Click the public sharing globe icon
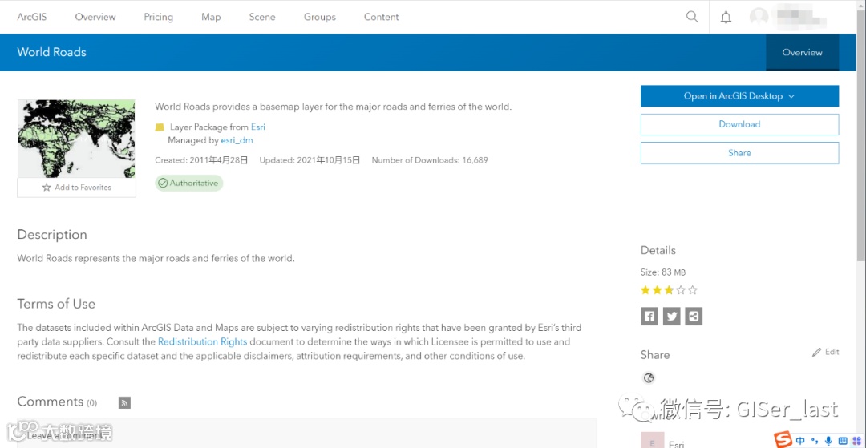 click(x=649, y=378)
